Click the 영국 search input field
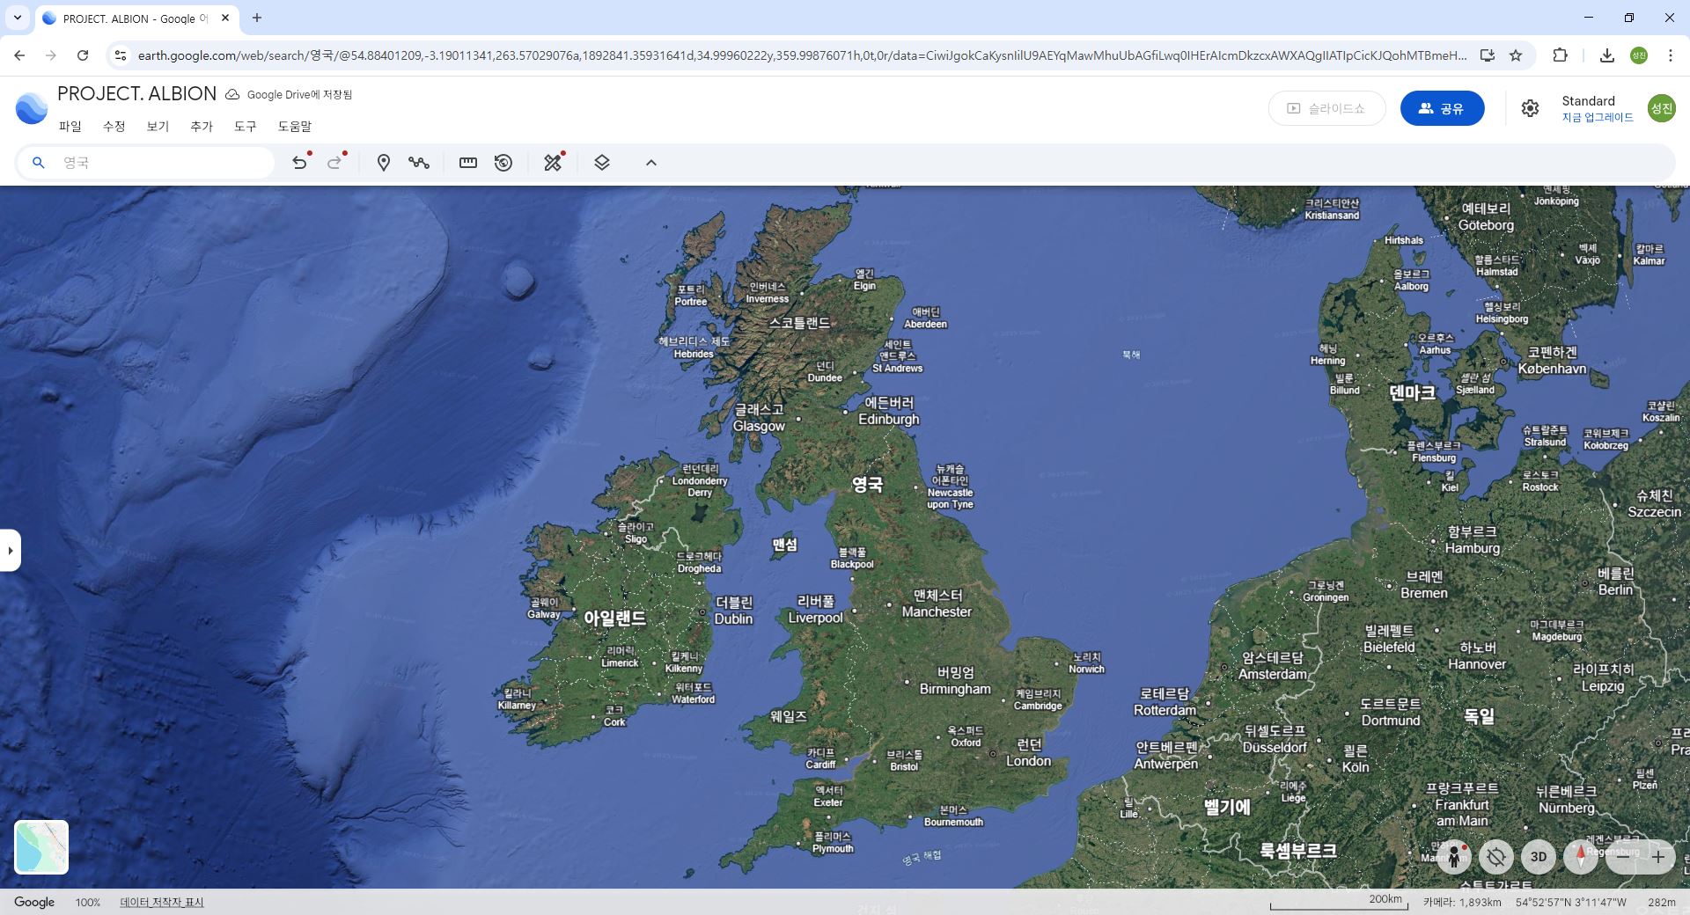Screen dimensions: 1690x915 (x=158, y=163)
